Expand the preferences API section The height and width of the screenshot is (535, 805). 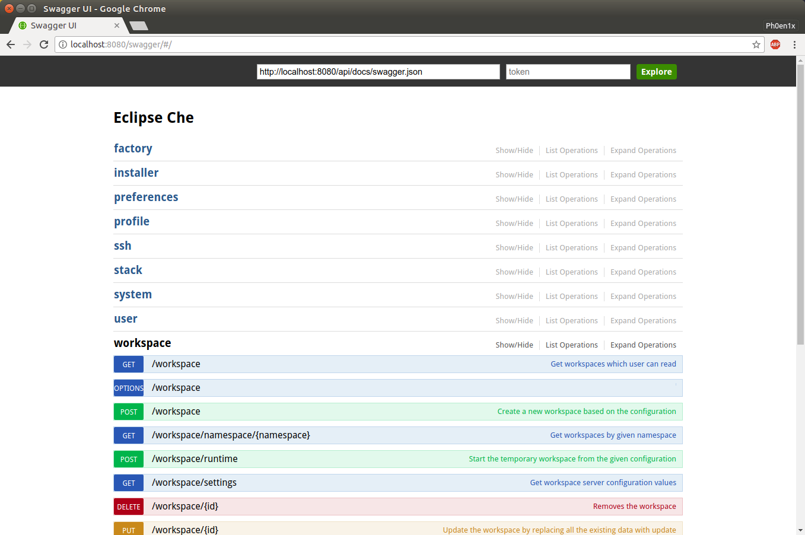click(x=146, y=197)
